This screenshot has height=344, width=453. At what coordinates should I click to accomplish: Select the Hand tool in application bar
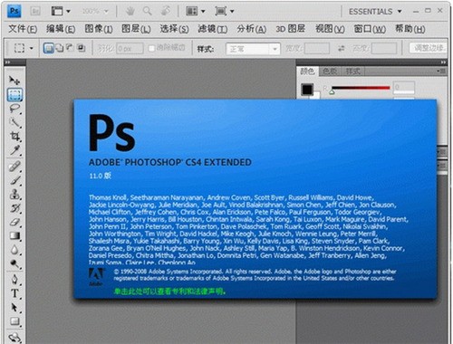(x=130, y=12)
